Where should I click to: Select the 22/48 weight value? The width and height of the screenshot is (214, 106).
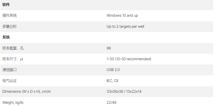pos(111,102)
